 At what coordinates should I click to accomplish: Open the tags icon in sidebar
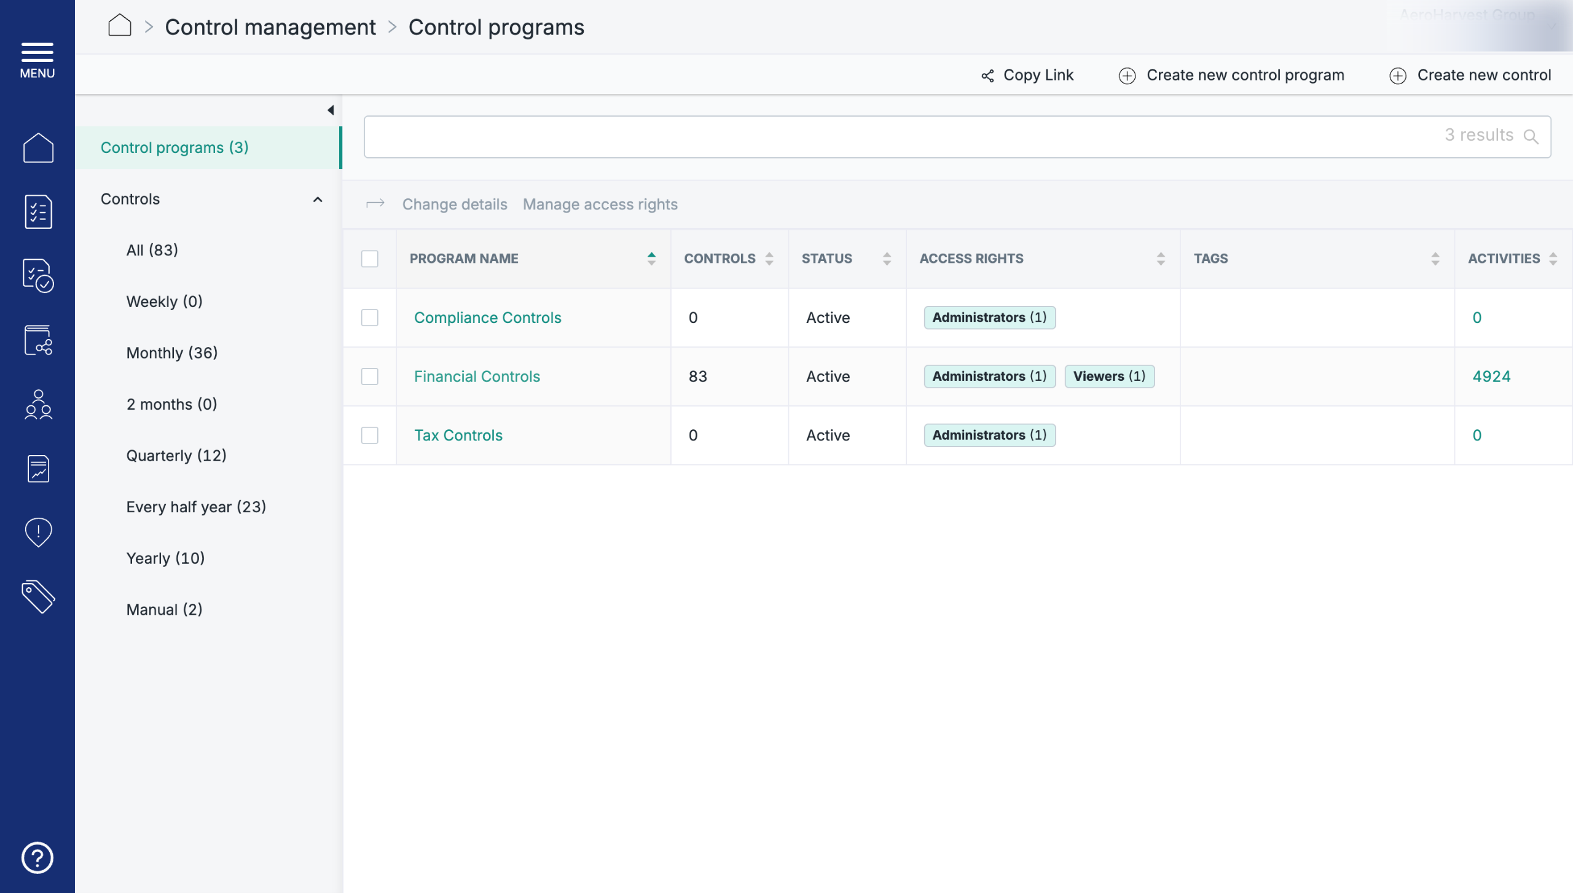[38, 596]
